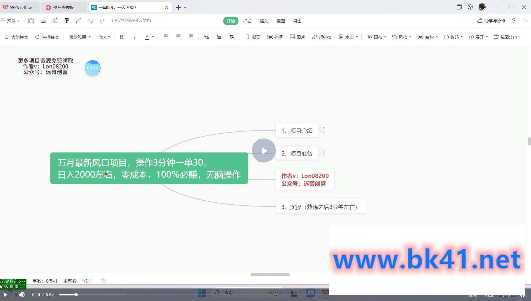Center align text
Image resolution: width=531 pixels, height=301 pixels.
(178, 37)
